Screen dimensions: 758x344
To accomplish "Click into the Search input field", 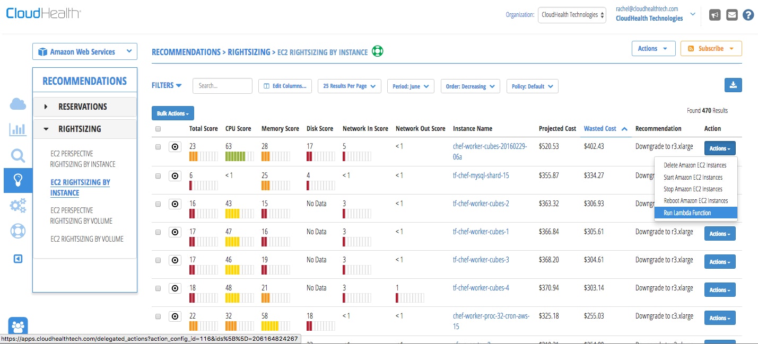I will tap(222, 86).
